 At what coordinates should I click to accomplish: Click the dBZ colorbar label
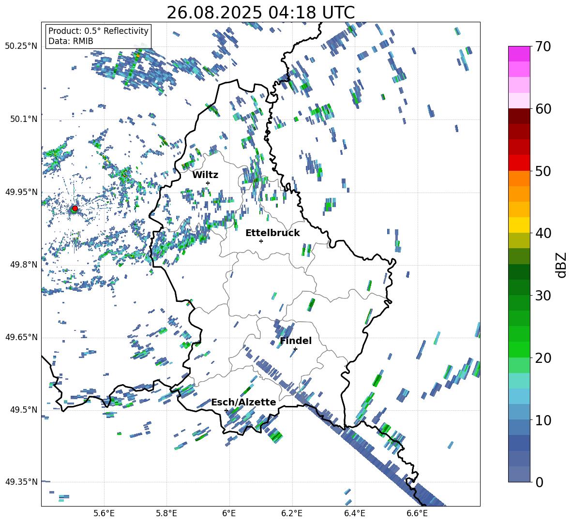561,265
